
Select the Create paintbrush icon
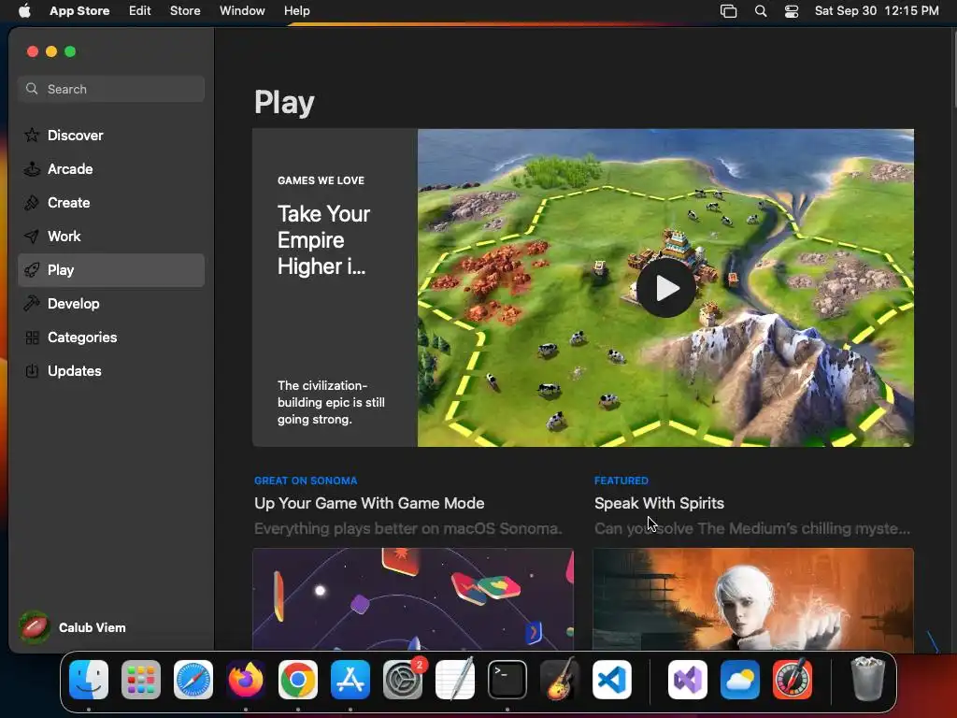pos(32,203)
